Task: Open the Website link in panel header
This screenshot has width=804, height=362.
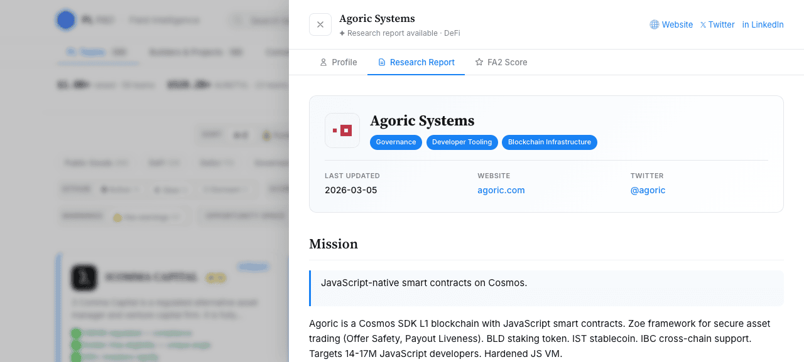Action: click(x=671, y=24)
